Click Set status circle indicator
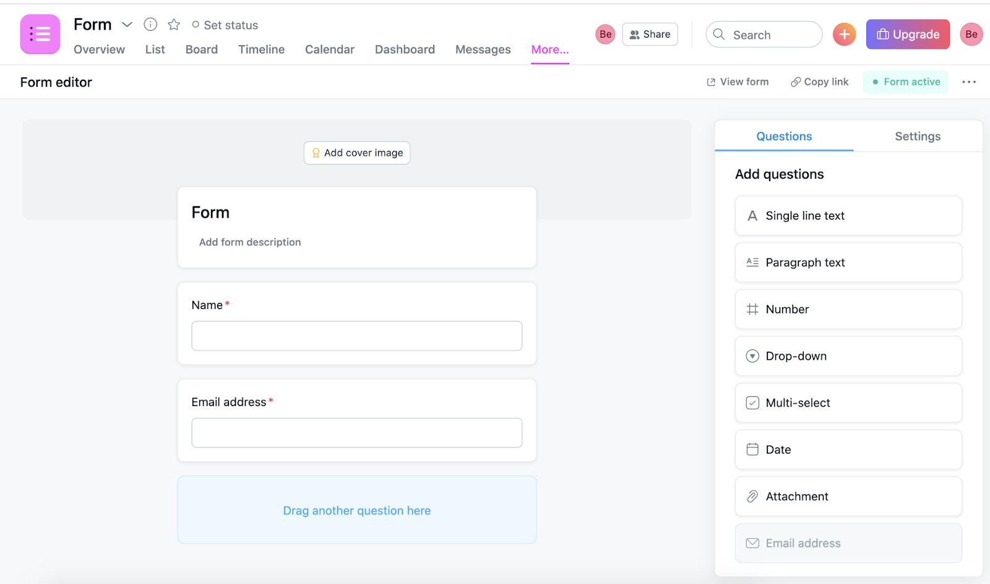Image resolution: width=990 pixels, height=584 pixels. [196, 25]
